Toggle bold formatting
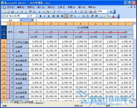Screen dimensions: 137x108 (x=41, y=16)
